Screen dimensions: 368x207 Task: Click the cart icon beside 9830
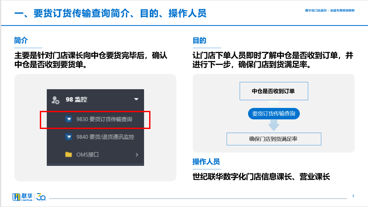69,119
